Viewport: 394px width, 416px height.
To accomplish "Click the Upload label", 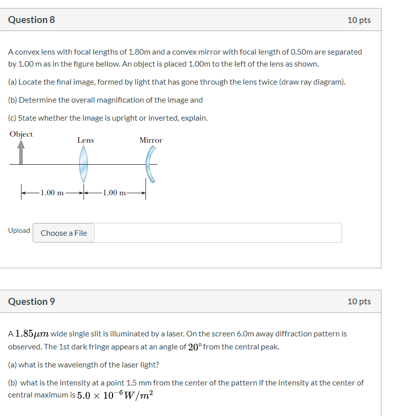I will (19, 230).
